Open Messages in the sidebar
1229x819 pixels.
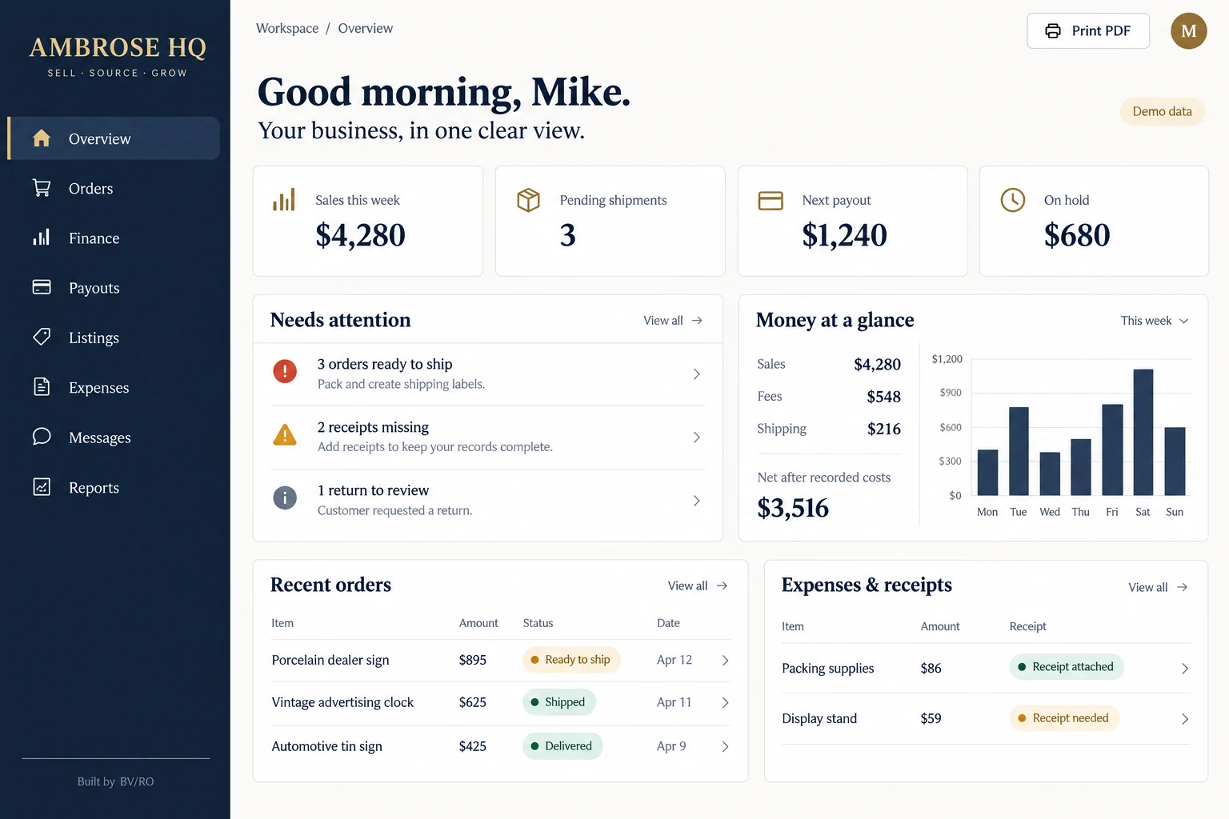(114, 437)
